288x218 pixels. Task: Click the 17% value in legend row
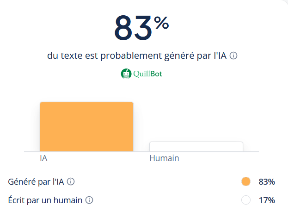267,200
